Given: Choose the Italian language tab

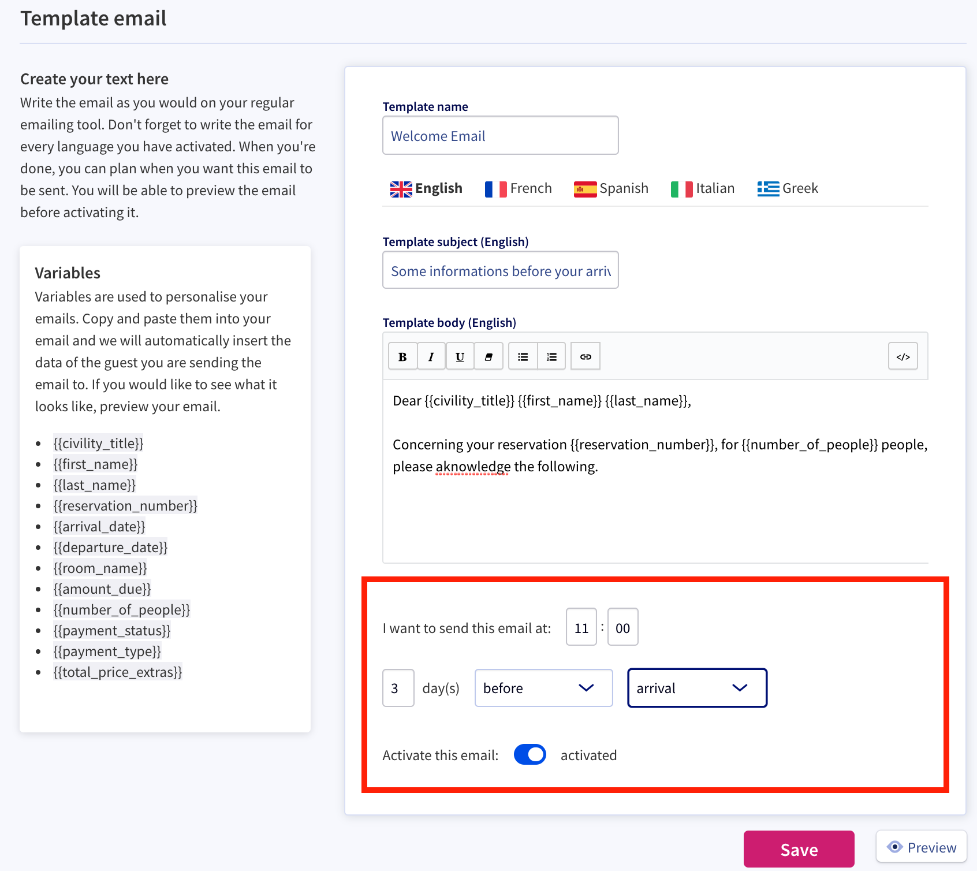Looking at the screenshot, I should click(703, 188).
